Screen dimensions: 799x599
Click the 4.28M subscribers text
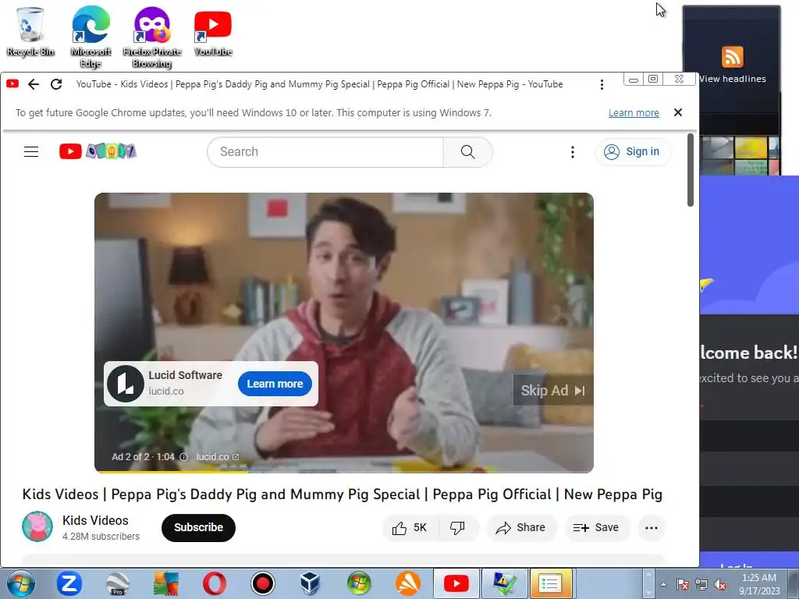tap(101, 537)
